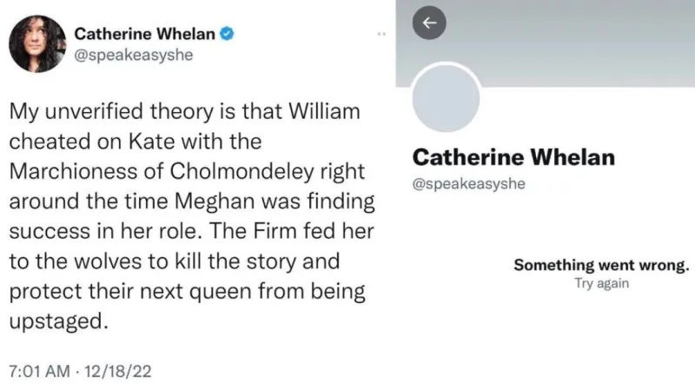Click the bold Catherine Whelan profile heading
Screen dimensions: 695x384
click(x=513, y=157)
